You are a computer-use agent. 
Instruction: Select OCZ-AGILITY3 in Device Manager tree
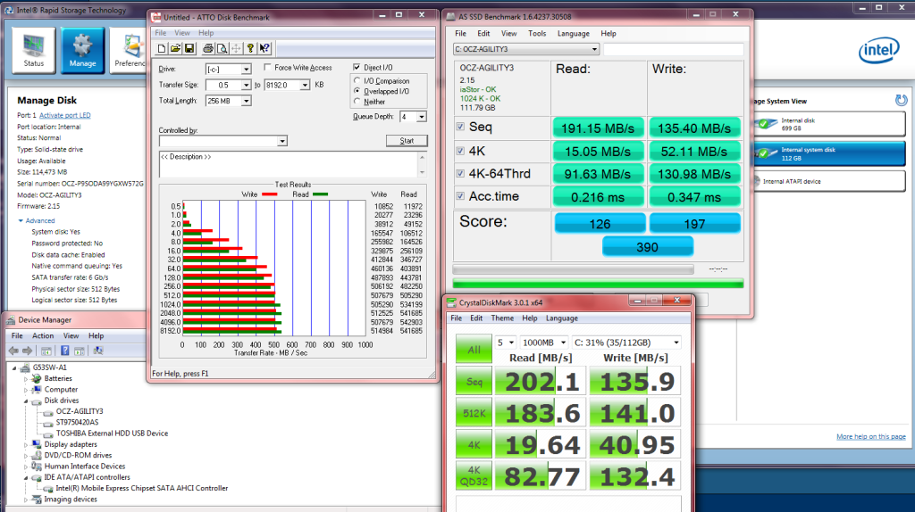(80, 411)
